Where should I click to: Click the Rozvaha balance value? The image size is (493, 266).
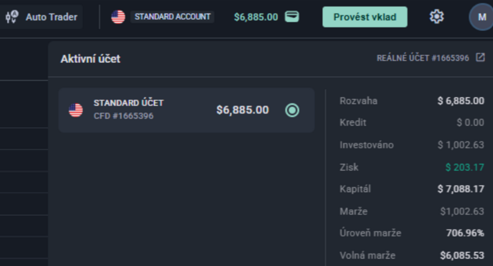pos(461,101)
